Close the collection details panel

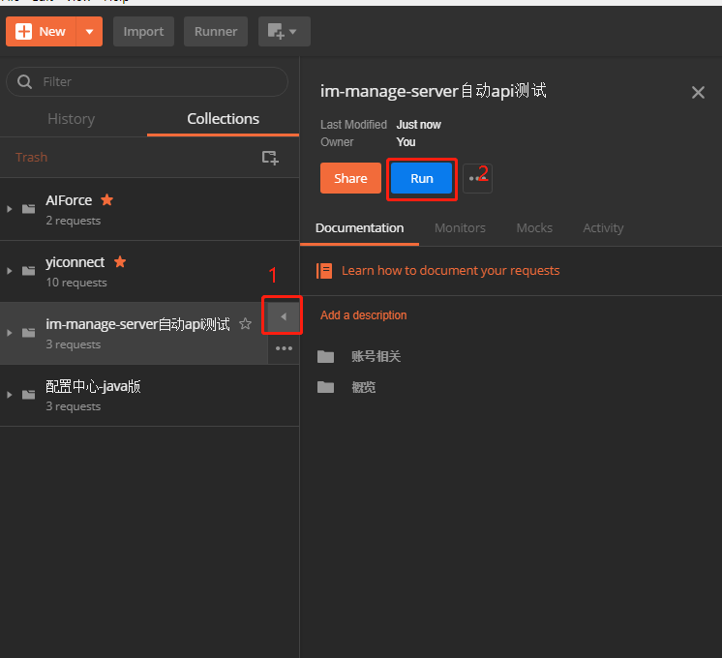(698, 93)
